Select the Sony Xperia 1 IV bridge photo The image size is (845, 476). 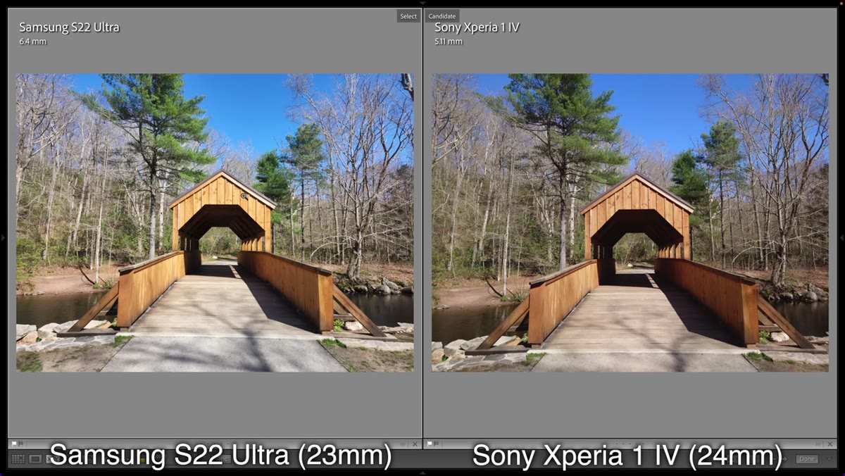tap(630, 223)
